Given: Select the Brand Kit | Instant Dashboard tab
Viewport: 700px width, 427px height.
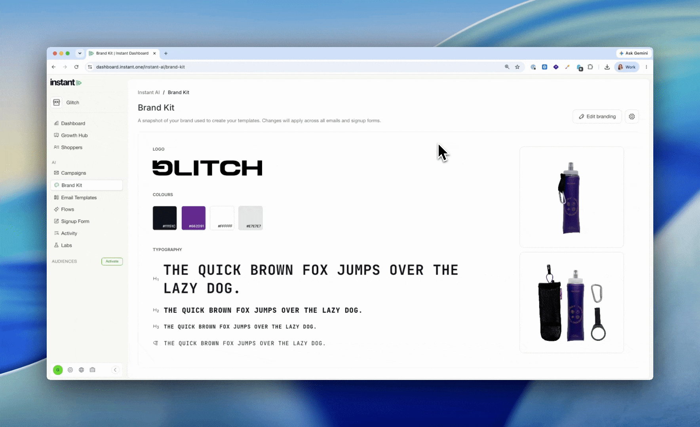Looking at the screenshot, I should [x=122, y=53].
